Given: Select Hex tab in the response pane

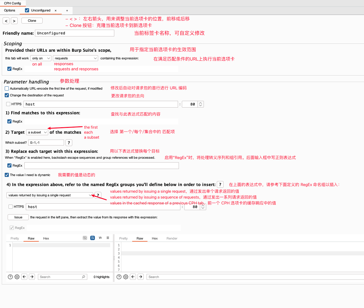Looking at the screenshot, I should [155, 238].
